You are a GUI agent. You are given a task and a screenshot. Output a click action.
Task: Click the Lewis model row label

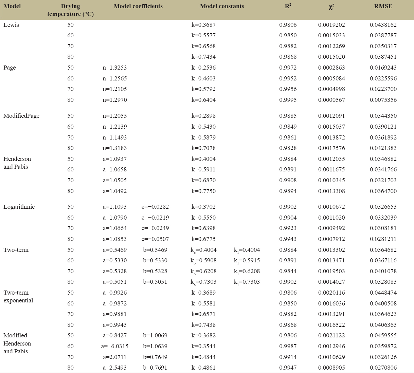pyautogui.click(x=11, y=25)
